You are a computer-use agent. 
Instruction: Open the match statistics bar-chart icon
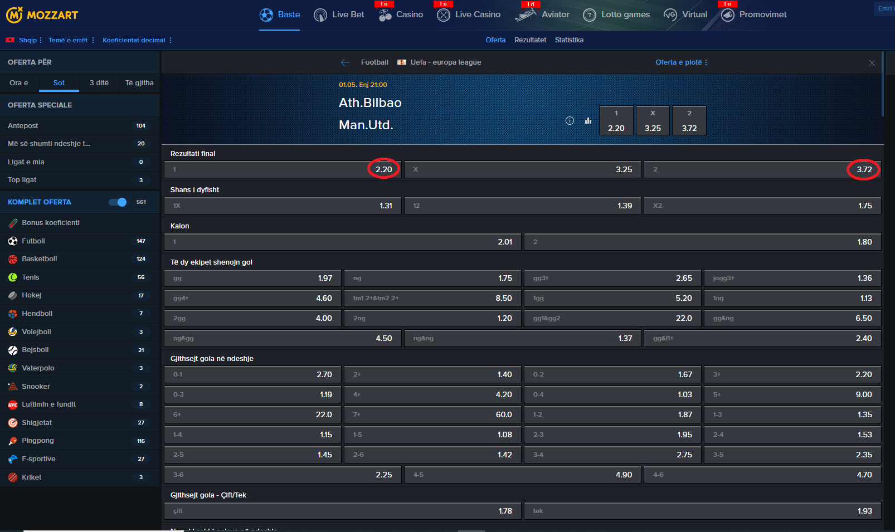click(x=588, y=120)
